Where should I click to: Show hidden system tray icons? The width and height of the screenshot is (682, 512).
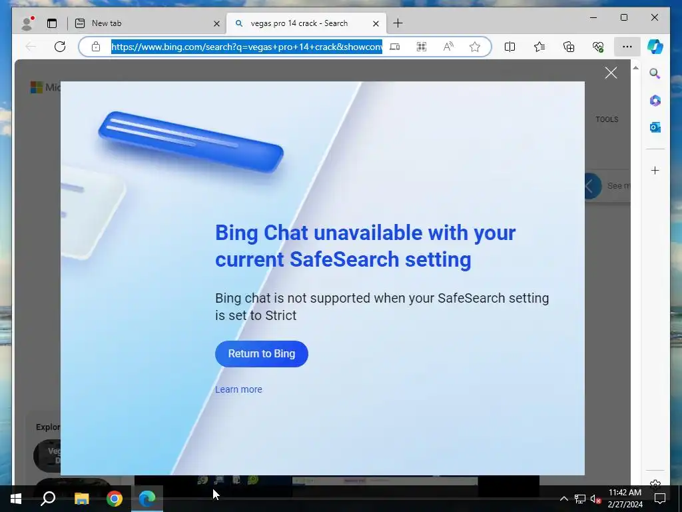coord(563,499)
